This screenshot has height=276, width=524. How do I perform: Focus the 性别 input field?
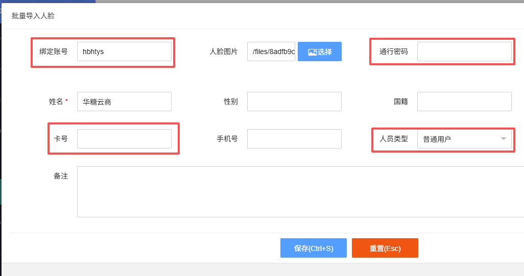294,102
